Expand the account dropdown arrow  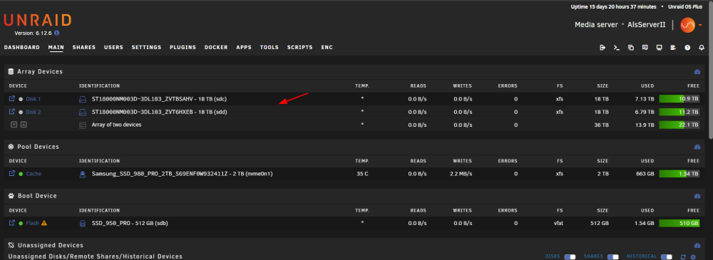[x=701, y=26]
